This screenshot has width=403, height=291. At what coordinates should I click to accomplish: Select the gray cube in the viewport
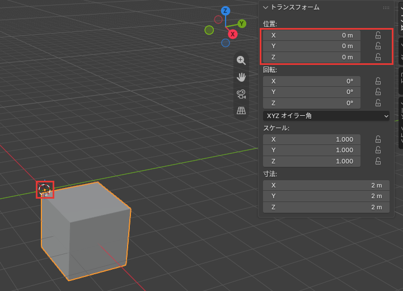click(86, 231)
